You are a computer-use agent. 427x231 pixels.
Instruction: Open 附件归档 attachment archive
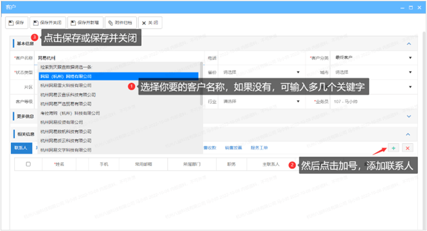[121, 23]
